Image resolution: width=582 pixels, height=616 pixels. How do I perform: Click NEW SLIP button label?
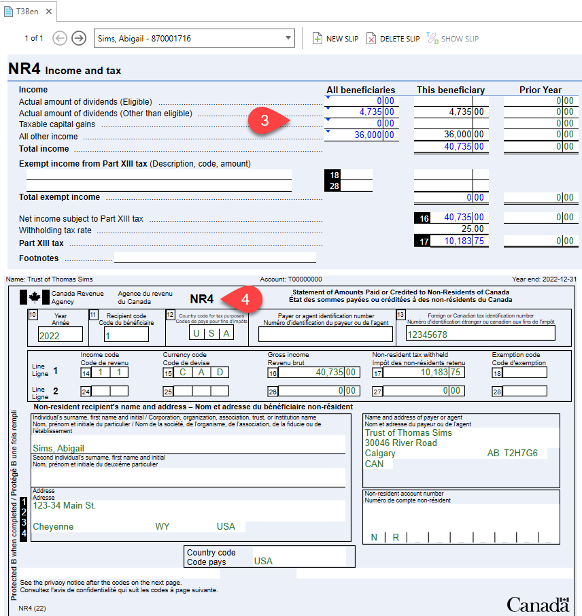pyautogui.click(x=342, y=39)
